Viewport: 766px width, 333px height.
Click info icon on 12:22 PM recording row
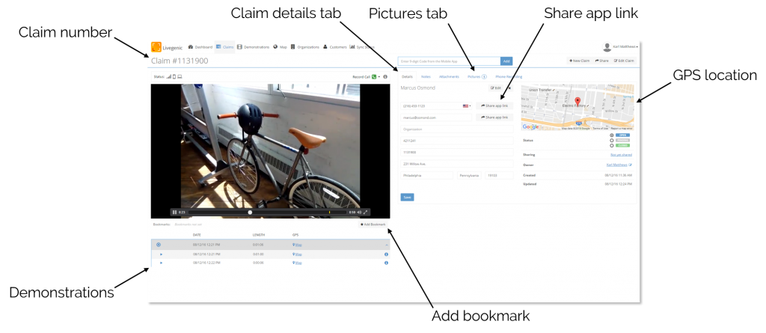386,263
